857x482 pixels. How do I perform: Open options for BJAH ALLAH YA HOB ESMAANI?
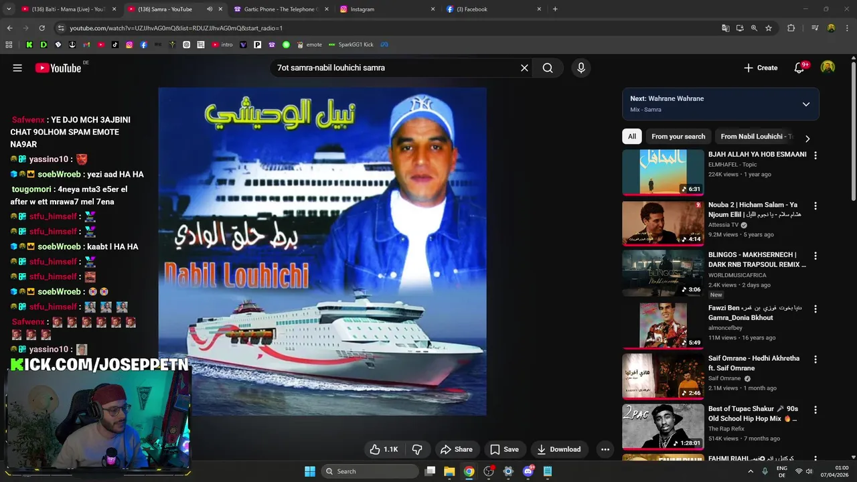point(815,155)
